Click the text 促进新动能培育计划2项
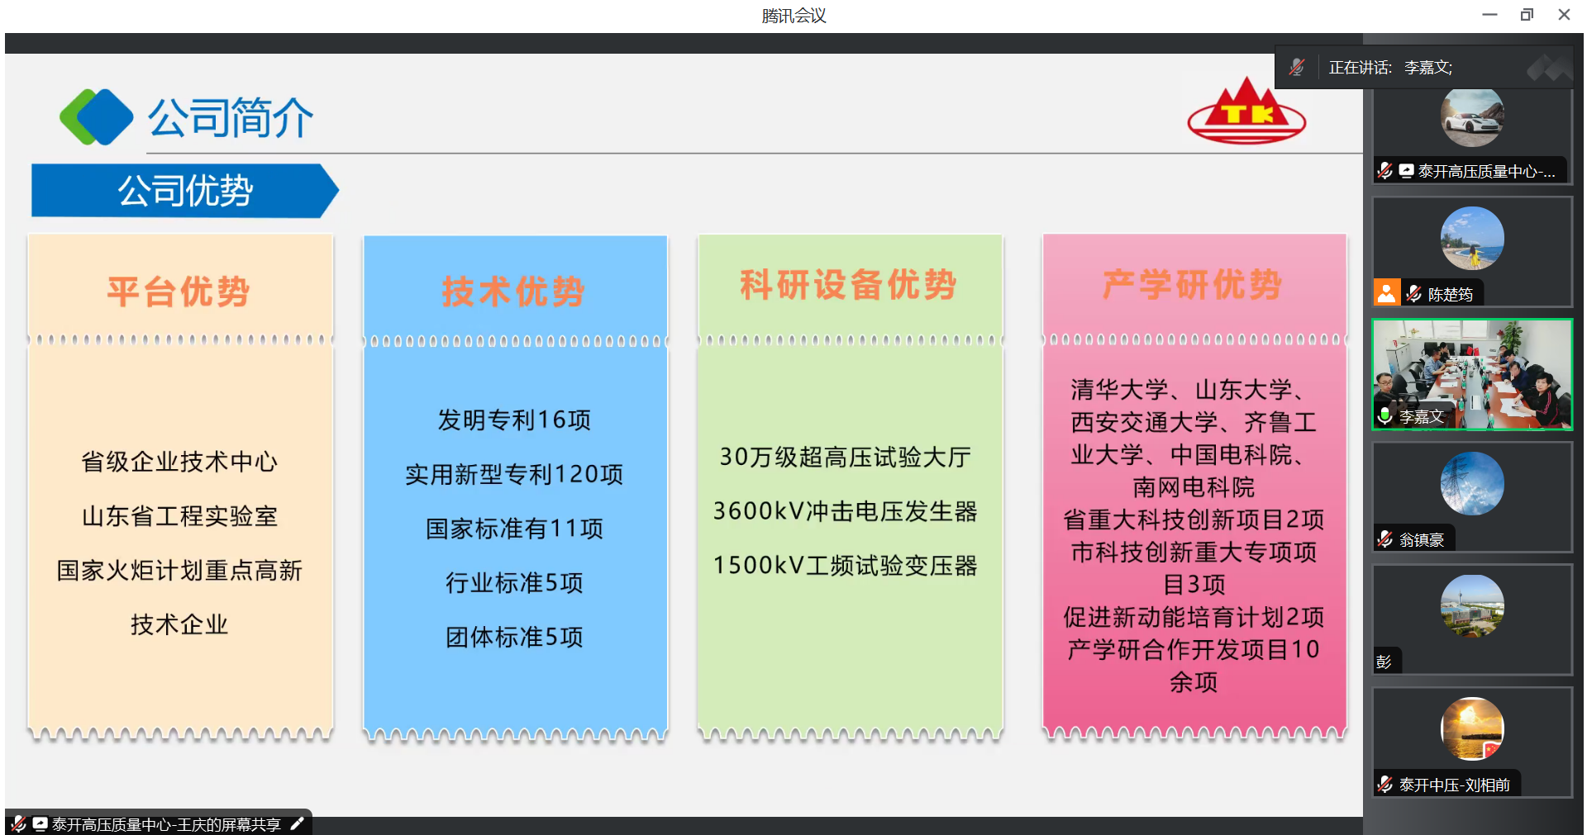The height and width of the screenshot is (835, 1587). pos(1194,617)
